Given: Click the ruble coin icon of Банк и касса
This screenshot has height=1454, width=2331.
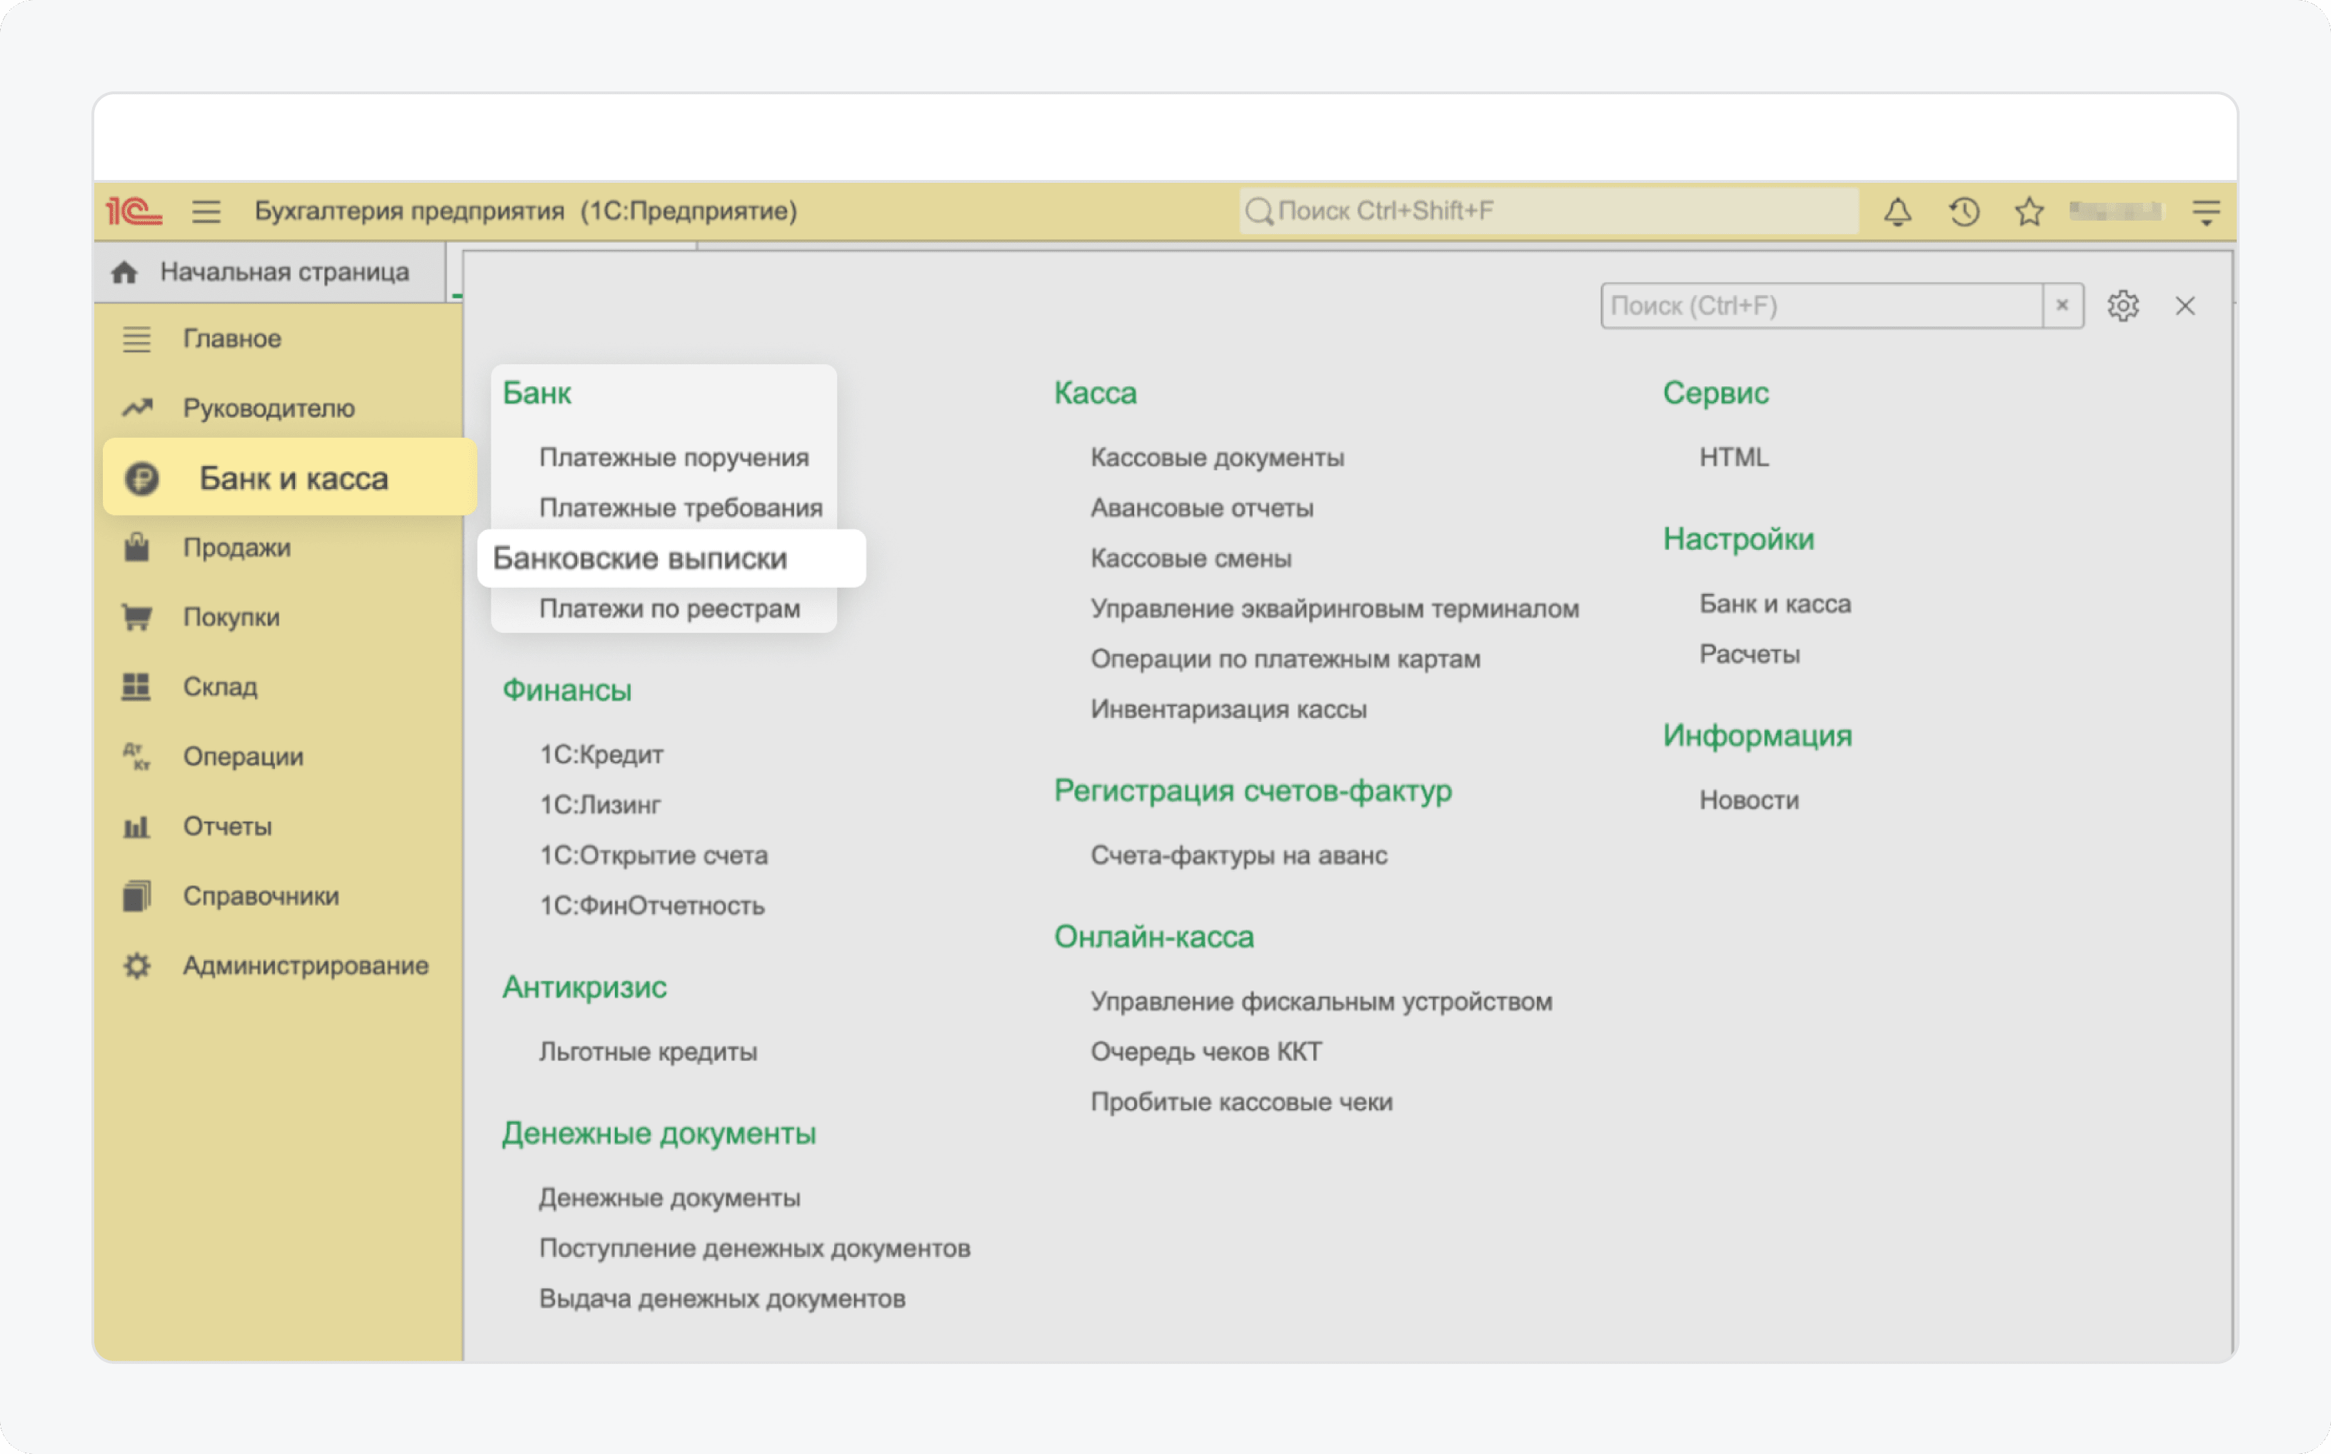Looking at the screenshot, I should pyautogui.click(x=142, y=478).
